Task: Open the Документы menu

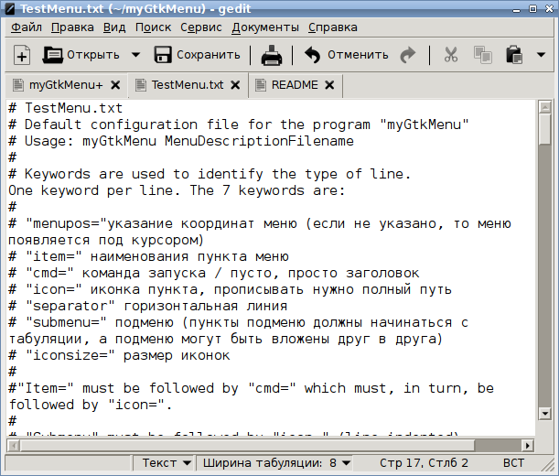Action: [265, 27]
